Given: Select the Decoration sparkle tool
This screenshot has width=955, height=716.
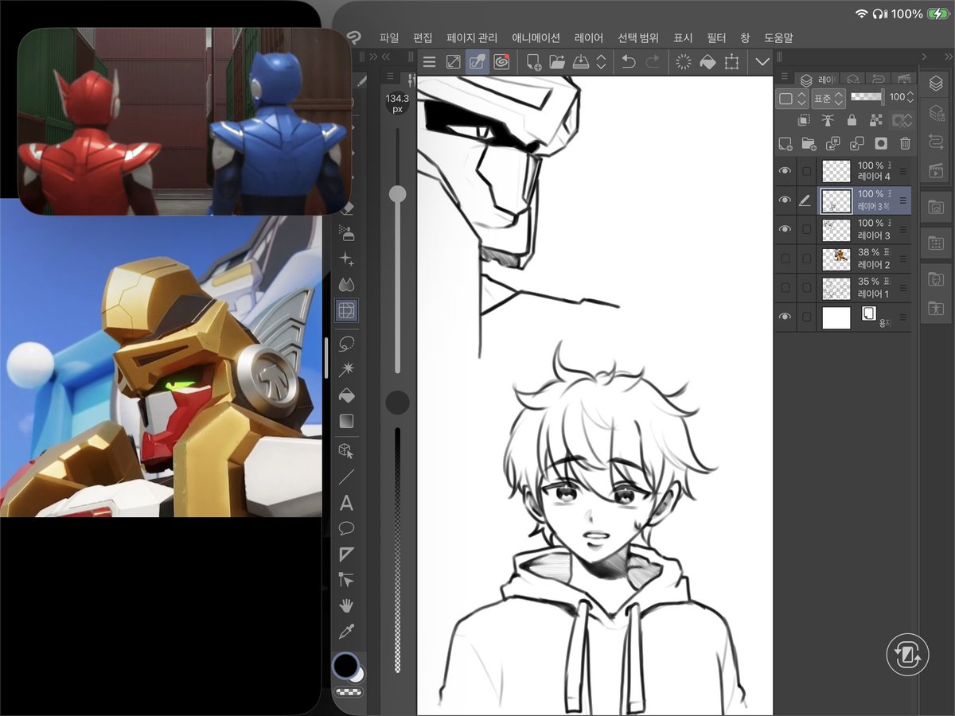Looking at the screenshot, I should [x=347, y=259].
